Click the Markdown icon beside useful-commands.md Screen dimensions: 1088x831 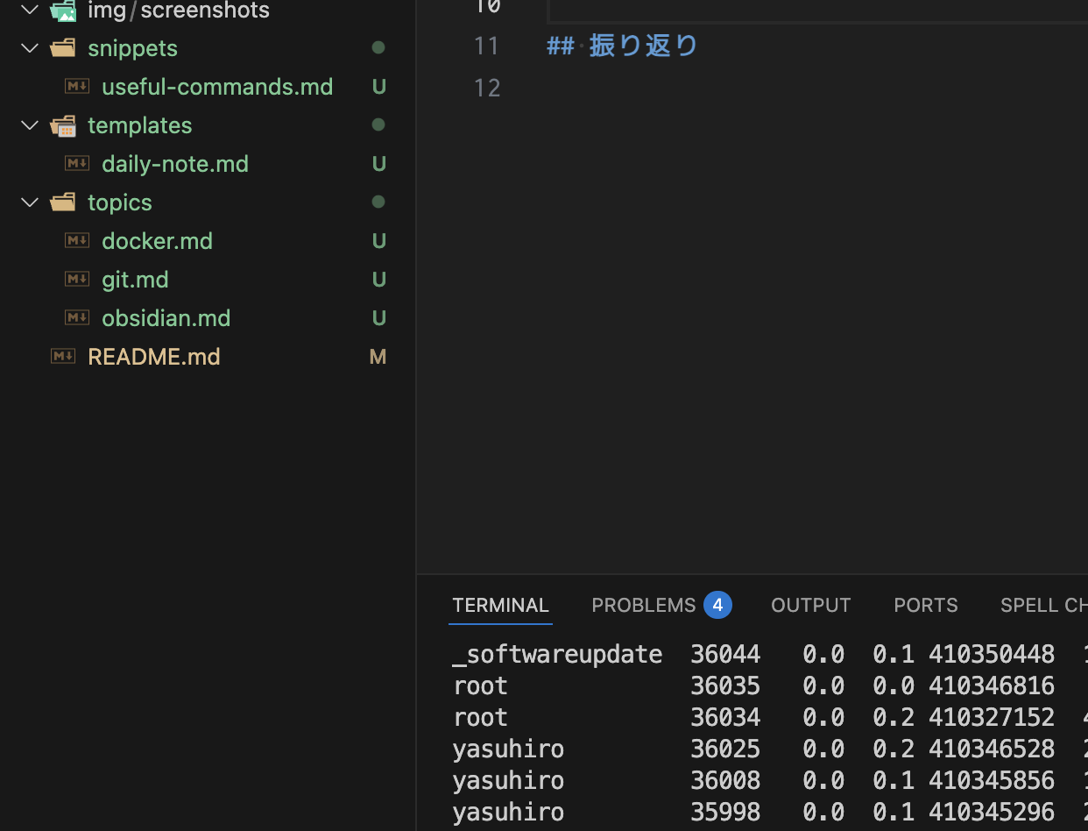(77, 86)
